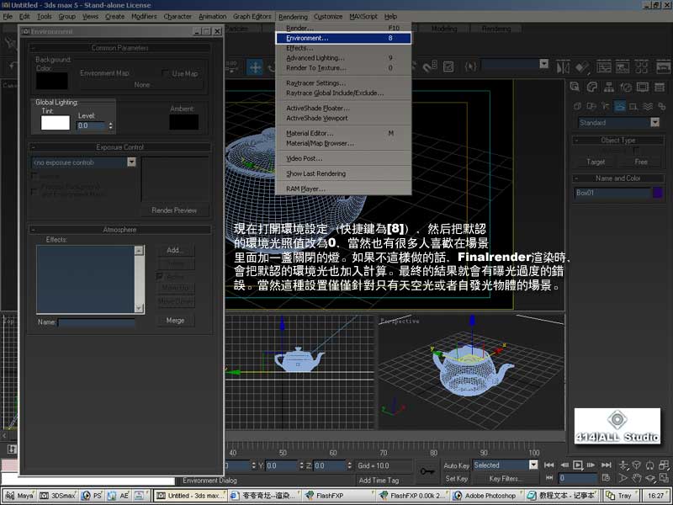Viewport: 673px width, 505px height.
Task: Click the Environment Map None button
Action: (141, 85)
